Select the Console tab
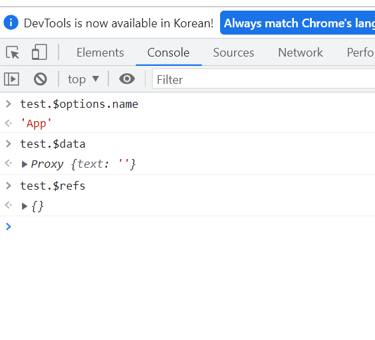 tap(168, 53)
